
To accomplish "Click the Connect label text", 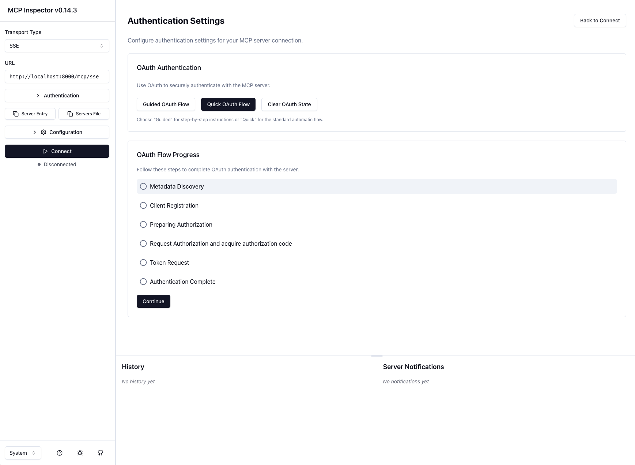I will [61, 151].
